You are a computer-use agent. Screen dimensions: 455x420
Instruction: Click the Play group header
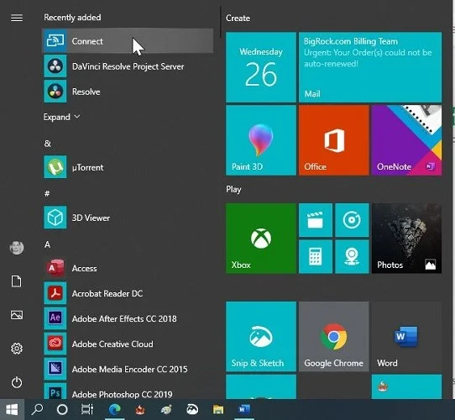(x=233, y=189)
